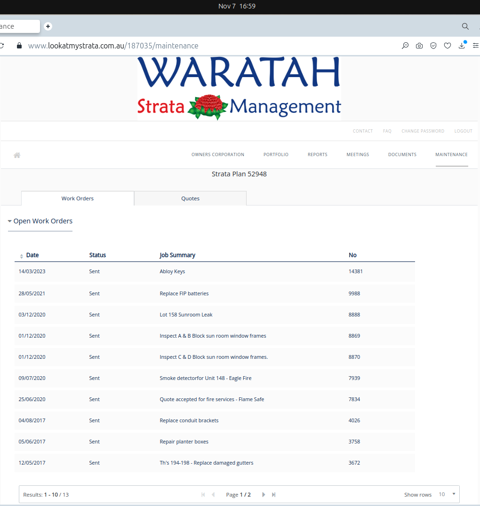
Task: Click the Waratah Strata Management logo
Action: 239,88
